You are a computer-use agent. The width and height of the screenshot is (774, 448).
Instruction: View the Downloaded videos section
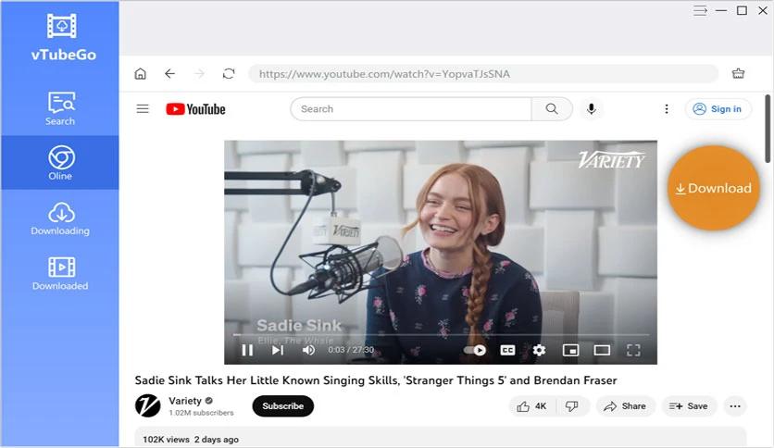pyautogui.click(x=60, y=274)
